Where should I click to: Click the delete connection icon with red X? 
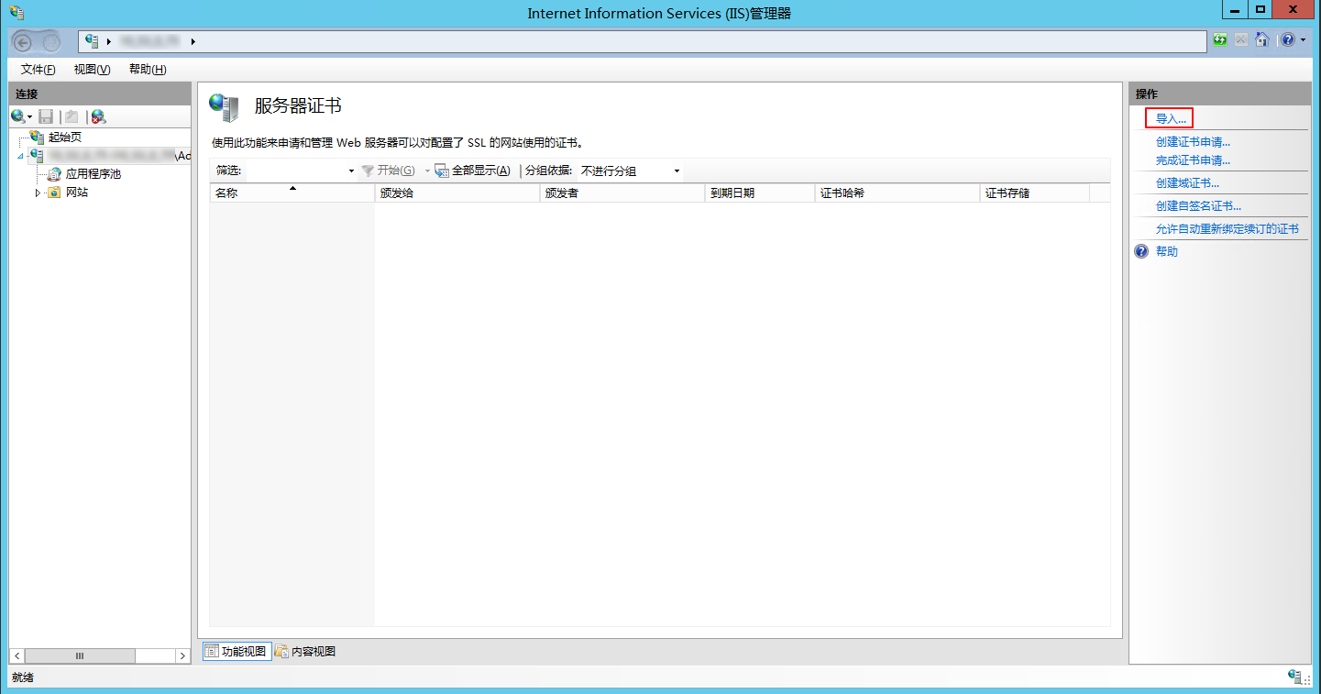click(98, 116)
